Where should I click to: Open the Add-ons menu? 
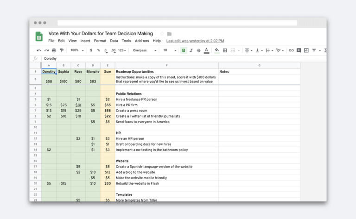[x=142, y=41]
